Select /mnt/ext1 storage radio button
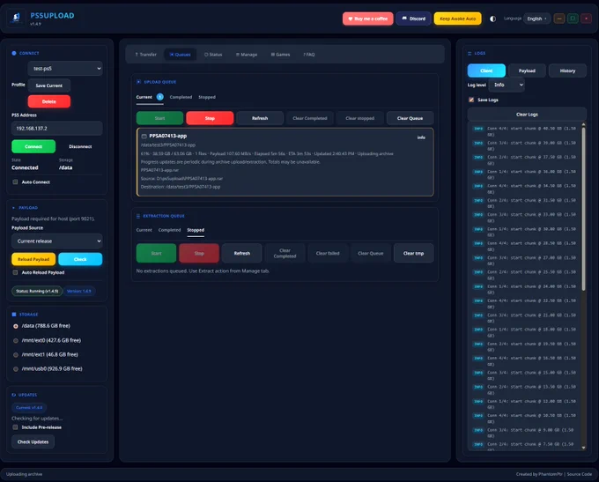The height and width of the screenshot is (482, 599). 16,355
